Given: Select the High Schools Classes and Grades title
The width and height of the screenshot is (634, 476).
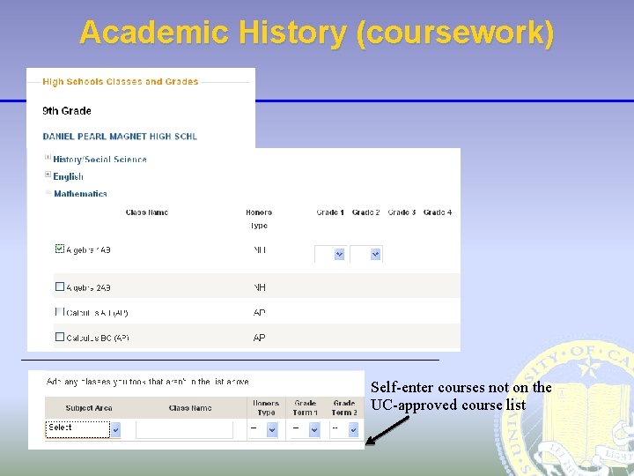Looking at the screenshot, I should pyautogui.click(x=121, y=81).
